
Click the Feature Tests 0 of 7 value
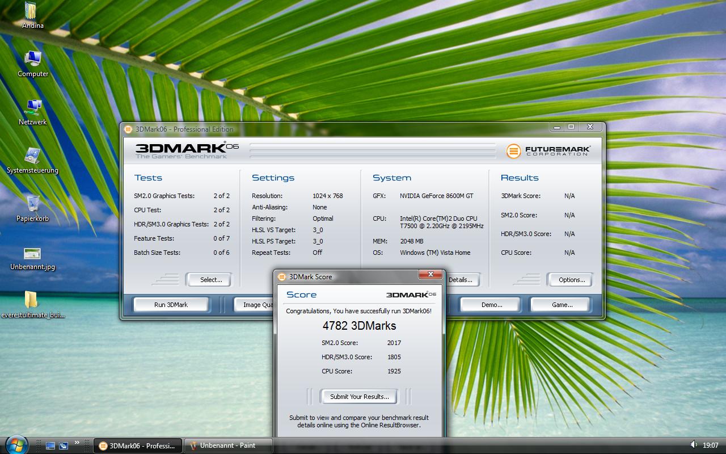(x=222, y=238)
